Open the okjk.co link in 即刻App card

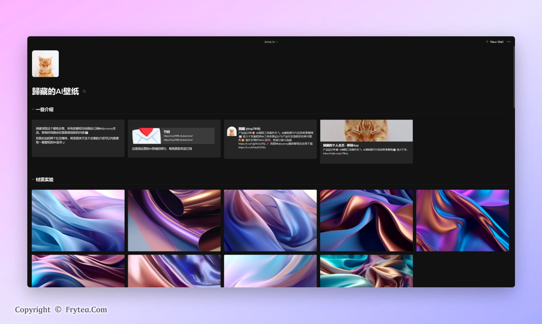335,154
